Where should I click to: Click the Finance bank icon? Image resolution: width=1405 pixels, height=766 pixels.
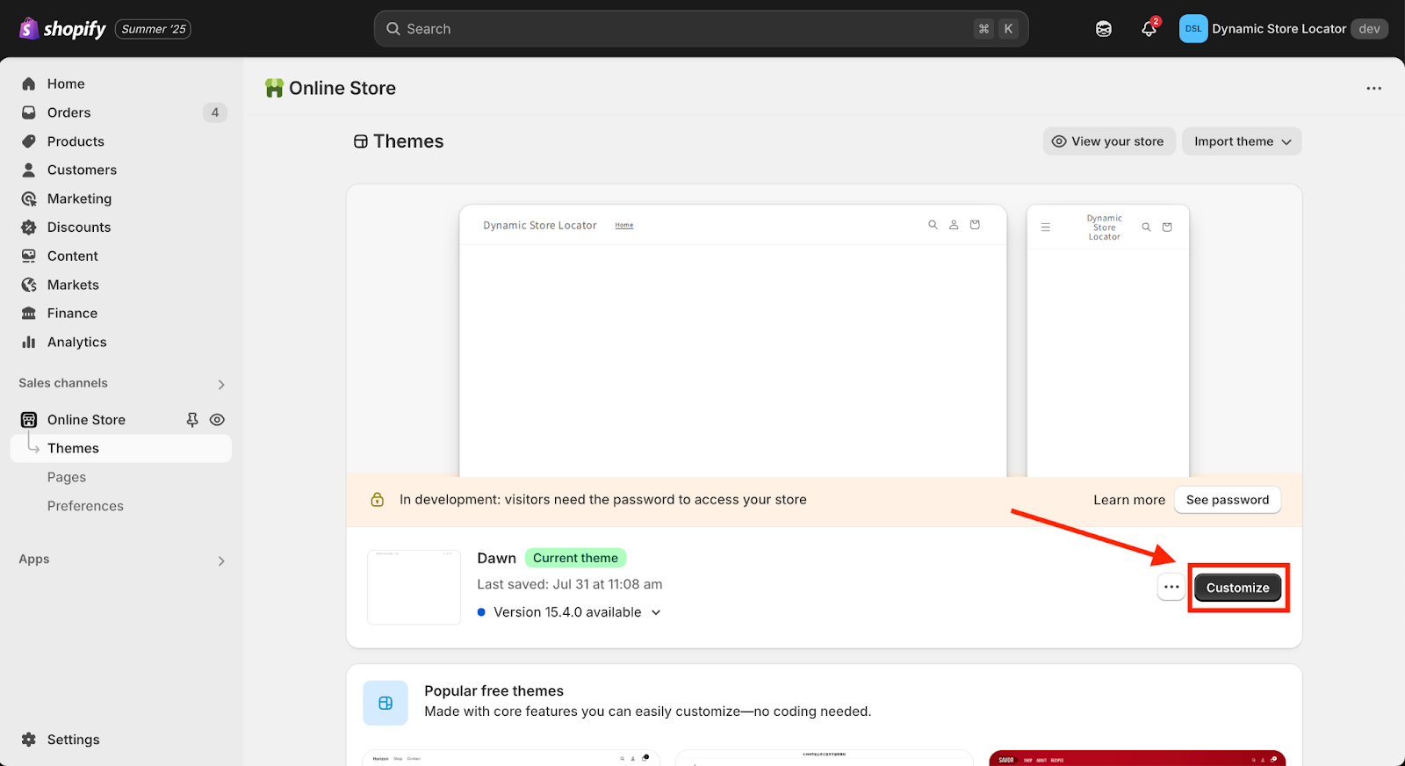(x=29, y=313)
